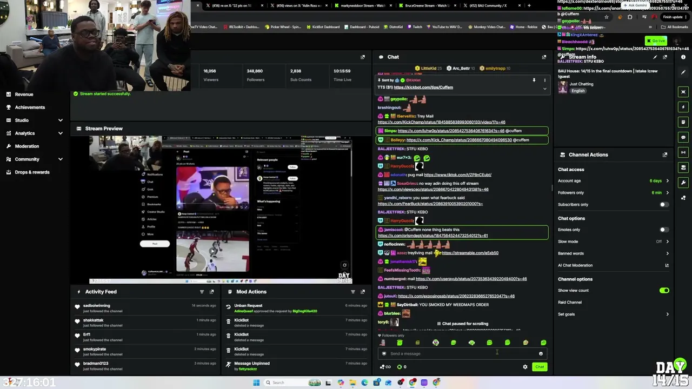Viewport: 692px width, 389px height.
Task: Send message with green Chat button
Action: click(540, 367)
